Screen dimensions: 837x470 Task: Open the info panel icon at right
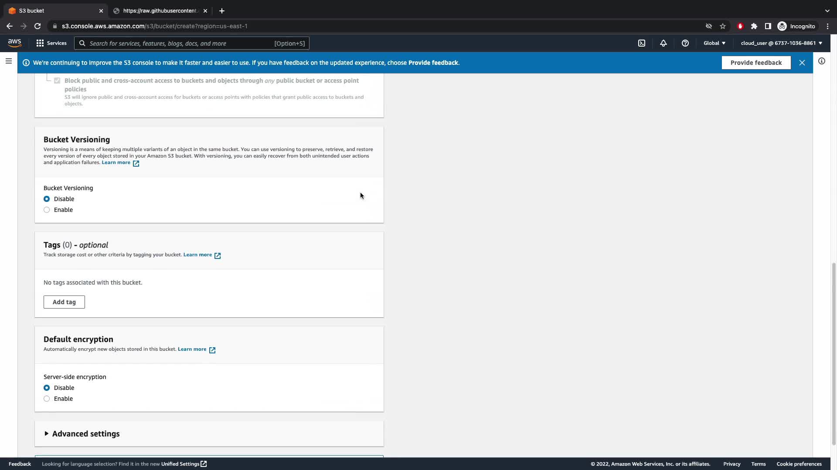click(x=821, y=61)
